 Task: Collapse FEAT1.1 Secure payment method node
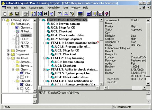tap(44, 43)
